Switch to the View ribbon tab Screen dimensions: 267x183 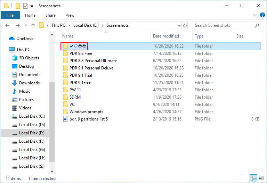(x=70, y=15)
